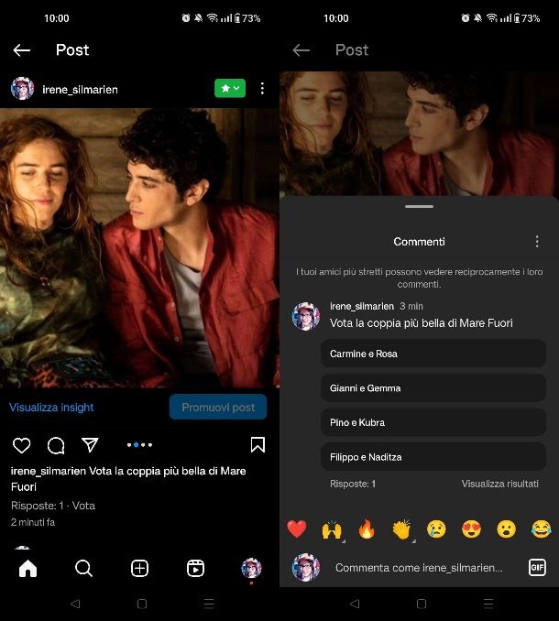Tap the create new post plus icon
The width and height of the screenshot is (559, 621).
tap(139, 568)
